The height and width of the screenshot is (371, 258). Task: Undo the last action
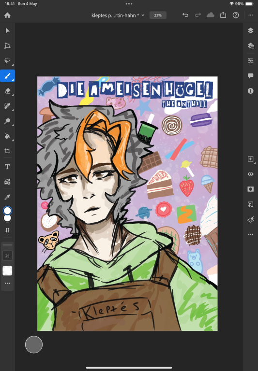tap(185, 15)
